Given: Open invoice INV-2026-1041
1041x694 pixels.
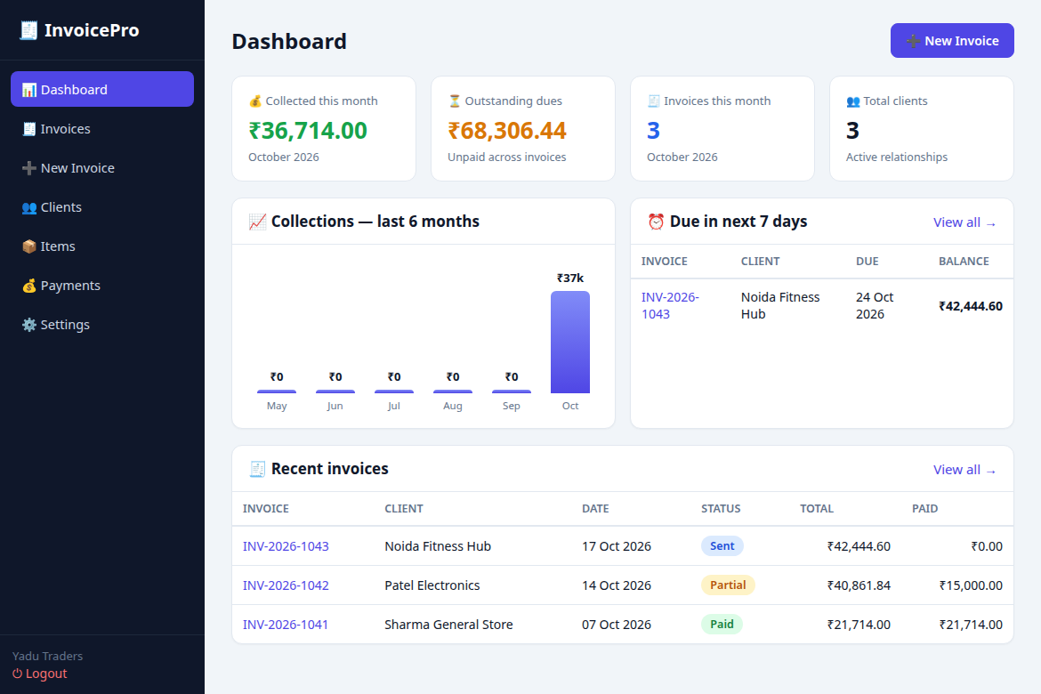Looking at the screenshot, I should click(x=286, y=625).
